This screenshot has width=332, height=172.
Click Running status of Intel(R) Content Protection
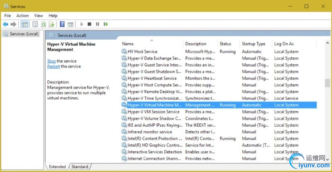coord(227,138)
